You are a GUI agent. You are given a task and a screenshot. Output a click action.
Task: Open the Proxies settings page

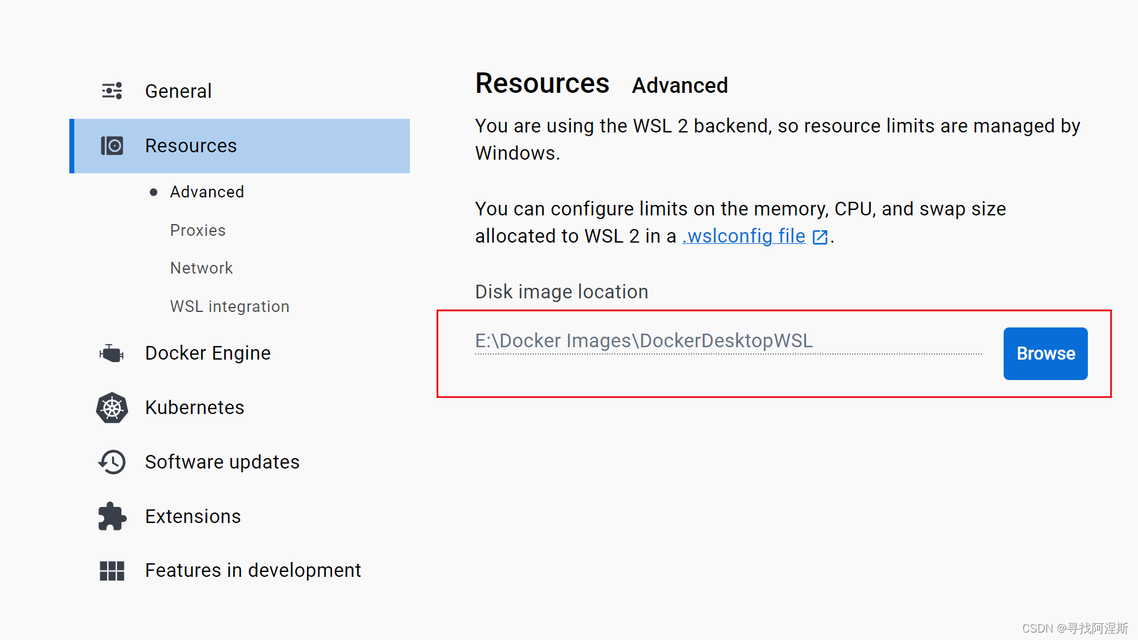click(198, 230)
